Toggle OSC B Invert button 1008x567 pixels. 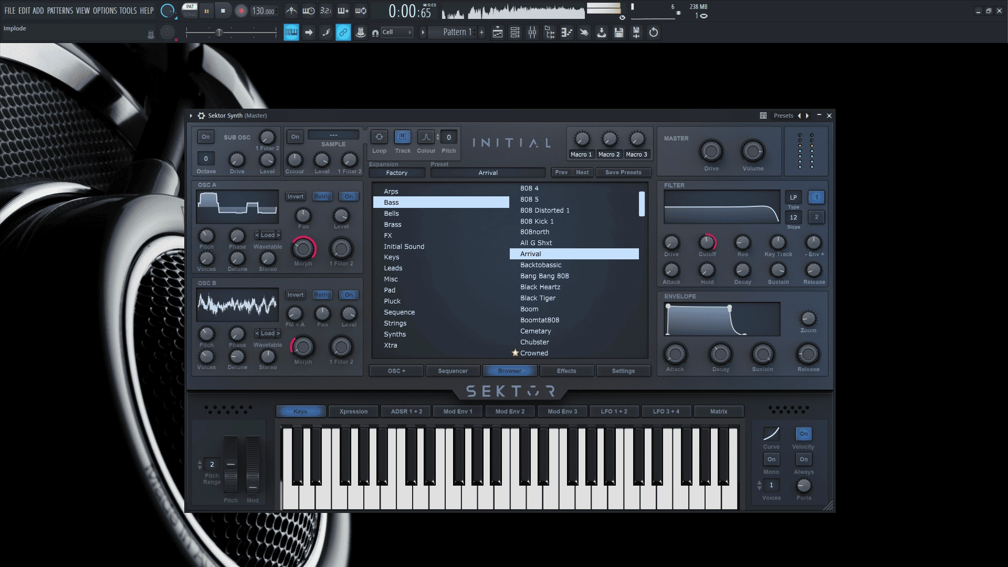(x=295, y=295)
